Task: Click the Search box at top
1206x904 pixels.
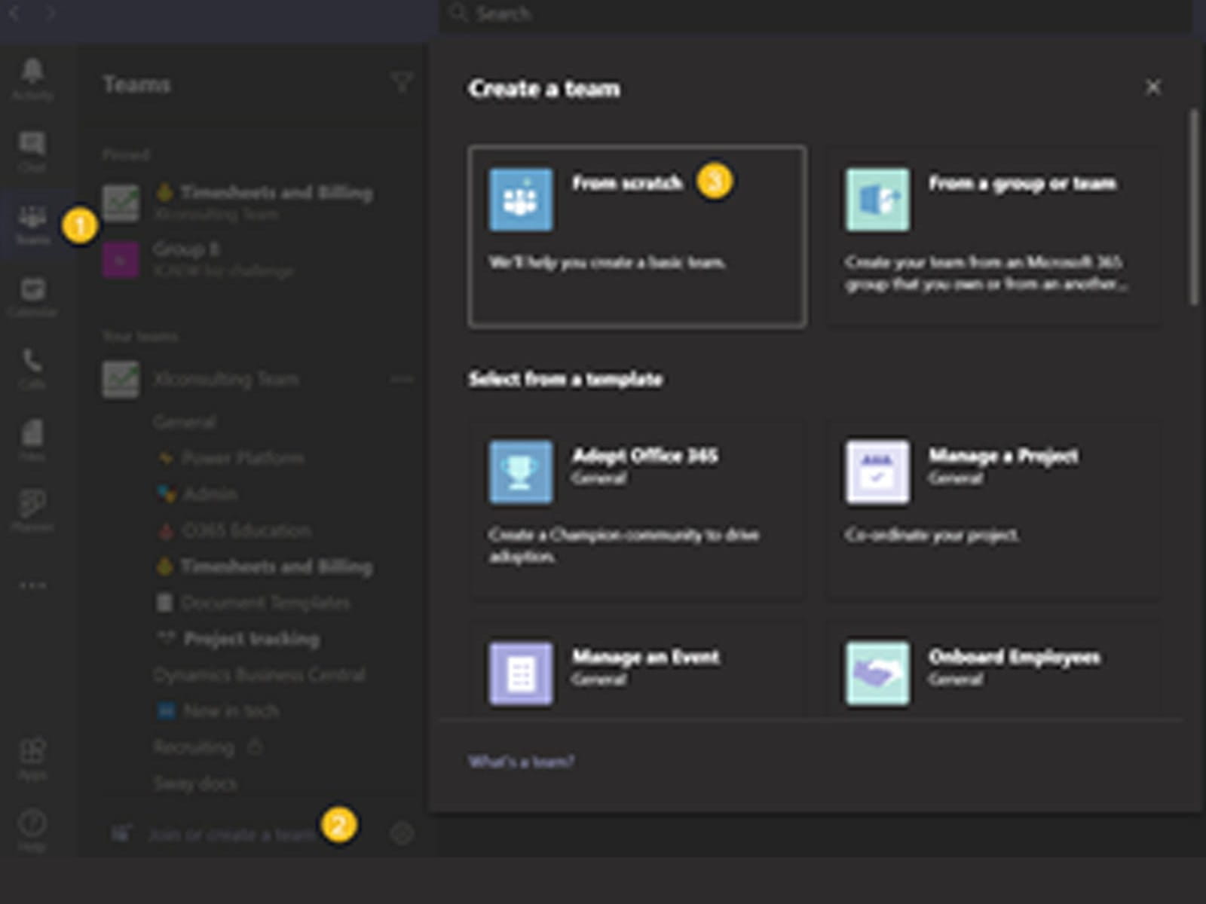Action: pyautogui.click(x=814, y=14)
